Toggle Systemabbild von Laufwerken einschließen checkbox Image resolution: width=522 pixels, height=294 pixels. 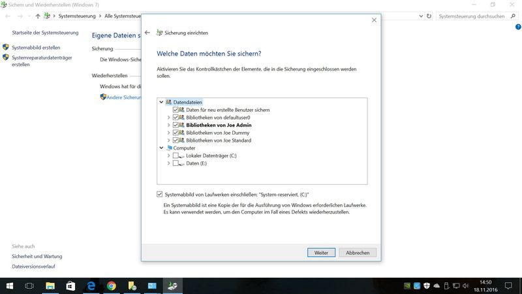point(160,194)
